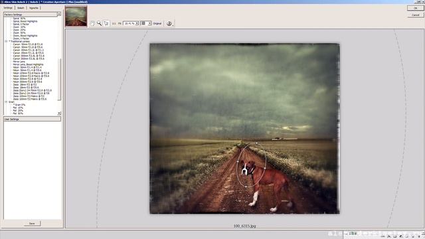Click OK to apply the effect

click(416, 8)
